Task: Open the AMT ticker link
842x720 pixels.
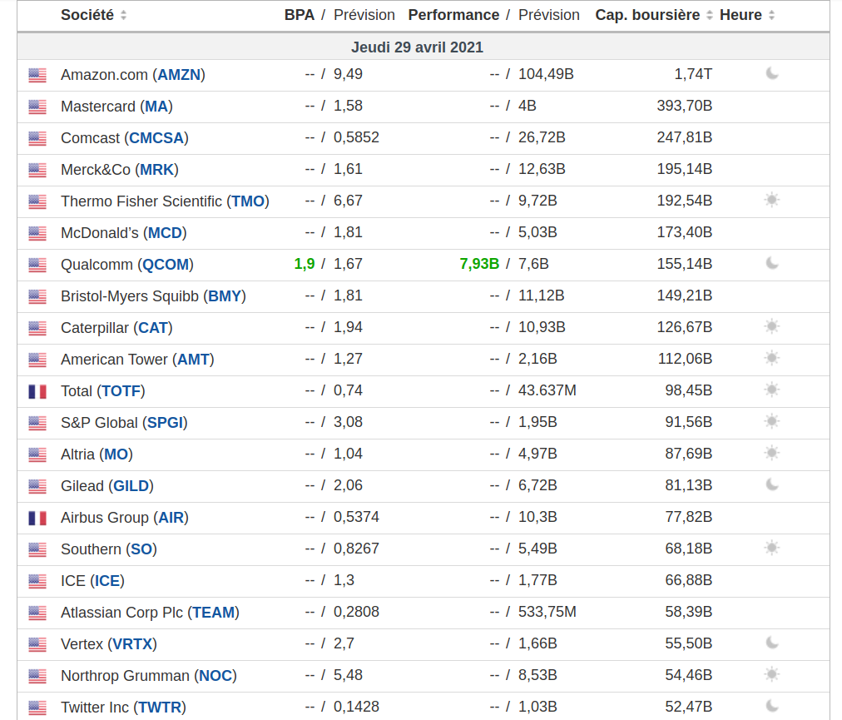Action: (x=193, y=360)
